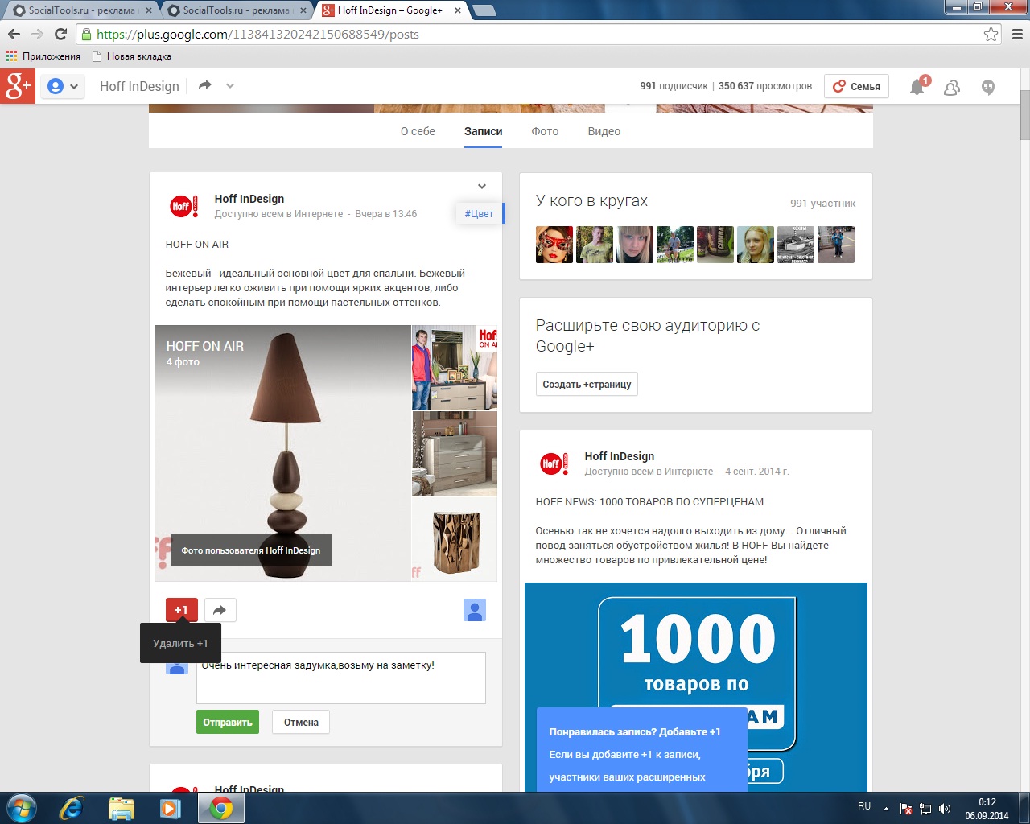Open the large lamp photo
The image size is (1030, 824).
pyautogui.click(x=282, y=453)
